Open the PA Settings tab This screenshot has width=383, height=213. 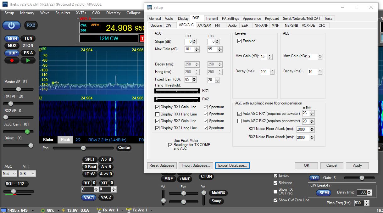tap(230, 19)
